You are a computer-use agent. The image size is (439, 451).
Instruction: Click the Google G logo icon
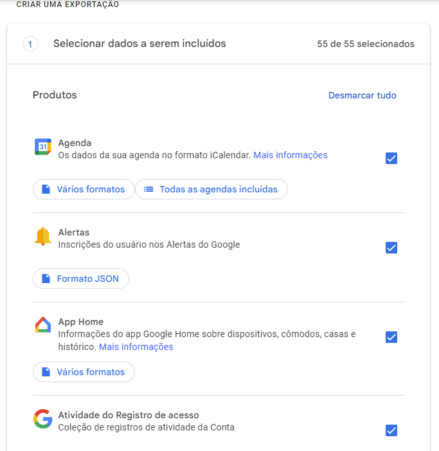pyautogui.click(x=43, y=418)
